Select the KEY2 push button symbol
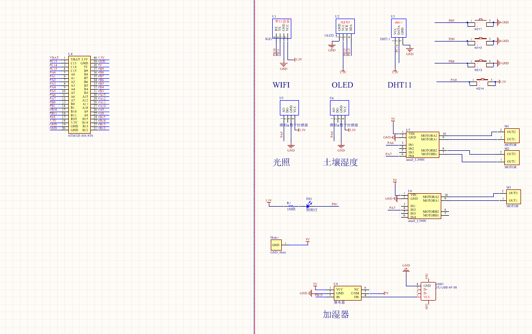The width and height of the screenshot is (532, 334). coord(480,42)
